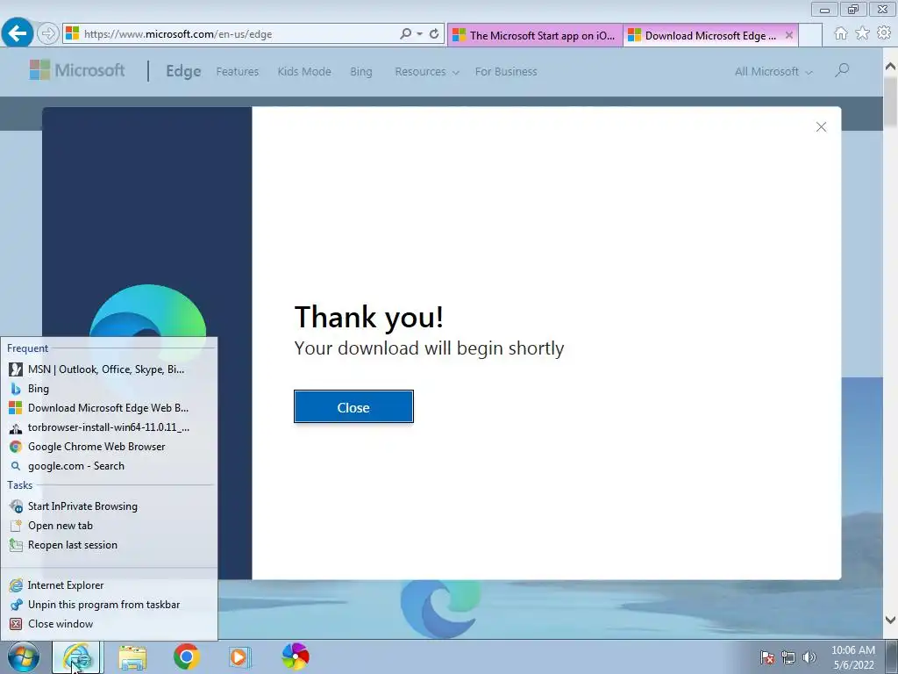Image resolution: width=898 pixels, height=674 pixels.
Task: Open google.com - Search jump list entry
Action: click(x=109, y=466)
